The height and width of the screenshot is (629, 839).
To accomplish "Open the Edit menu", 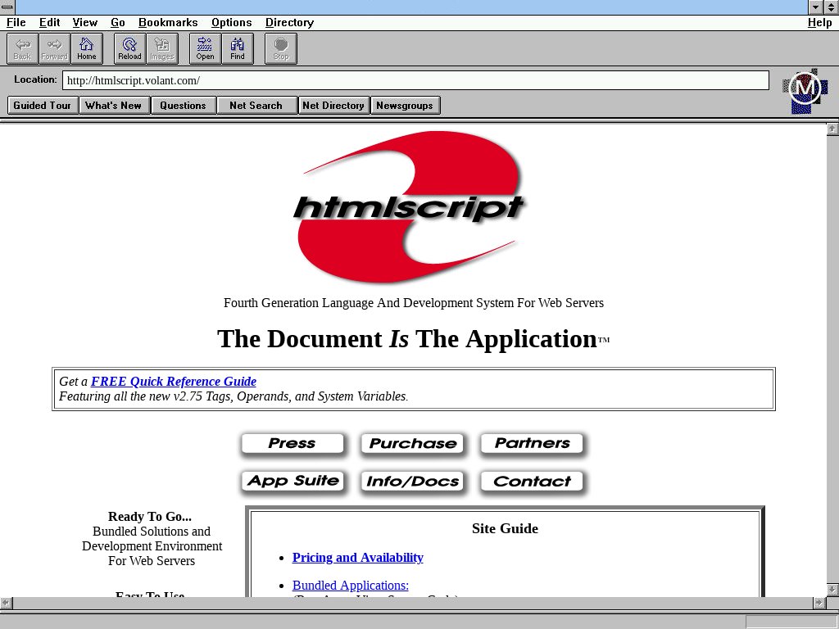I will pyautogui.click(x=49, y=22).
